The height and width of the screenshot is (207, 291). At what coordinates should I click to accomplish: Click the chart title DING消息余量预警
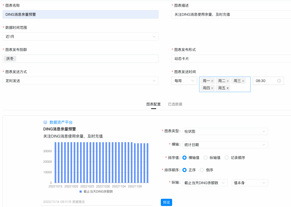pyautogui.click(x=60, y=129)
